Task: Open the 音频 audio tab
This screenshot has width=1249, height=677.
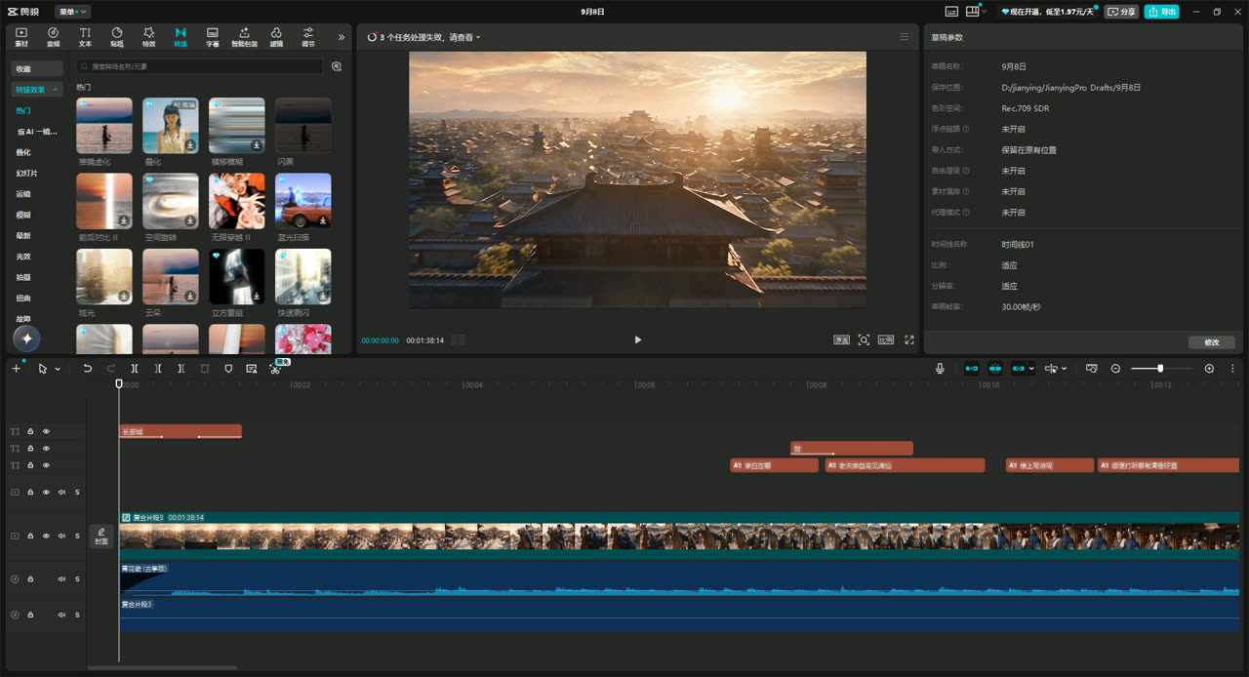Action: [53, 37]
